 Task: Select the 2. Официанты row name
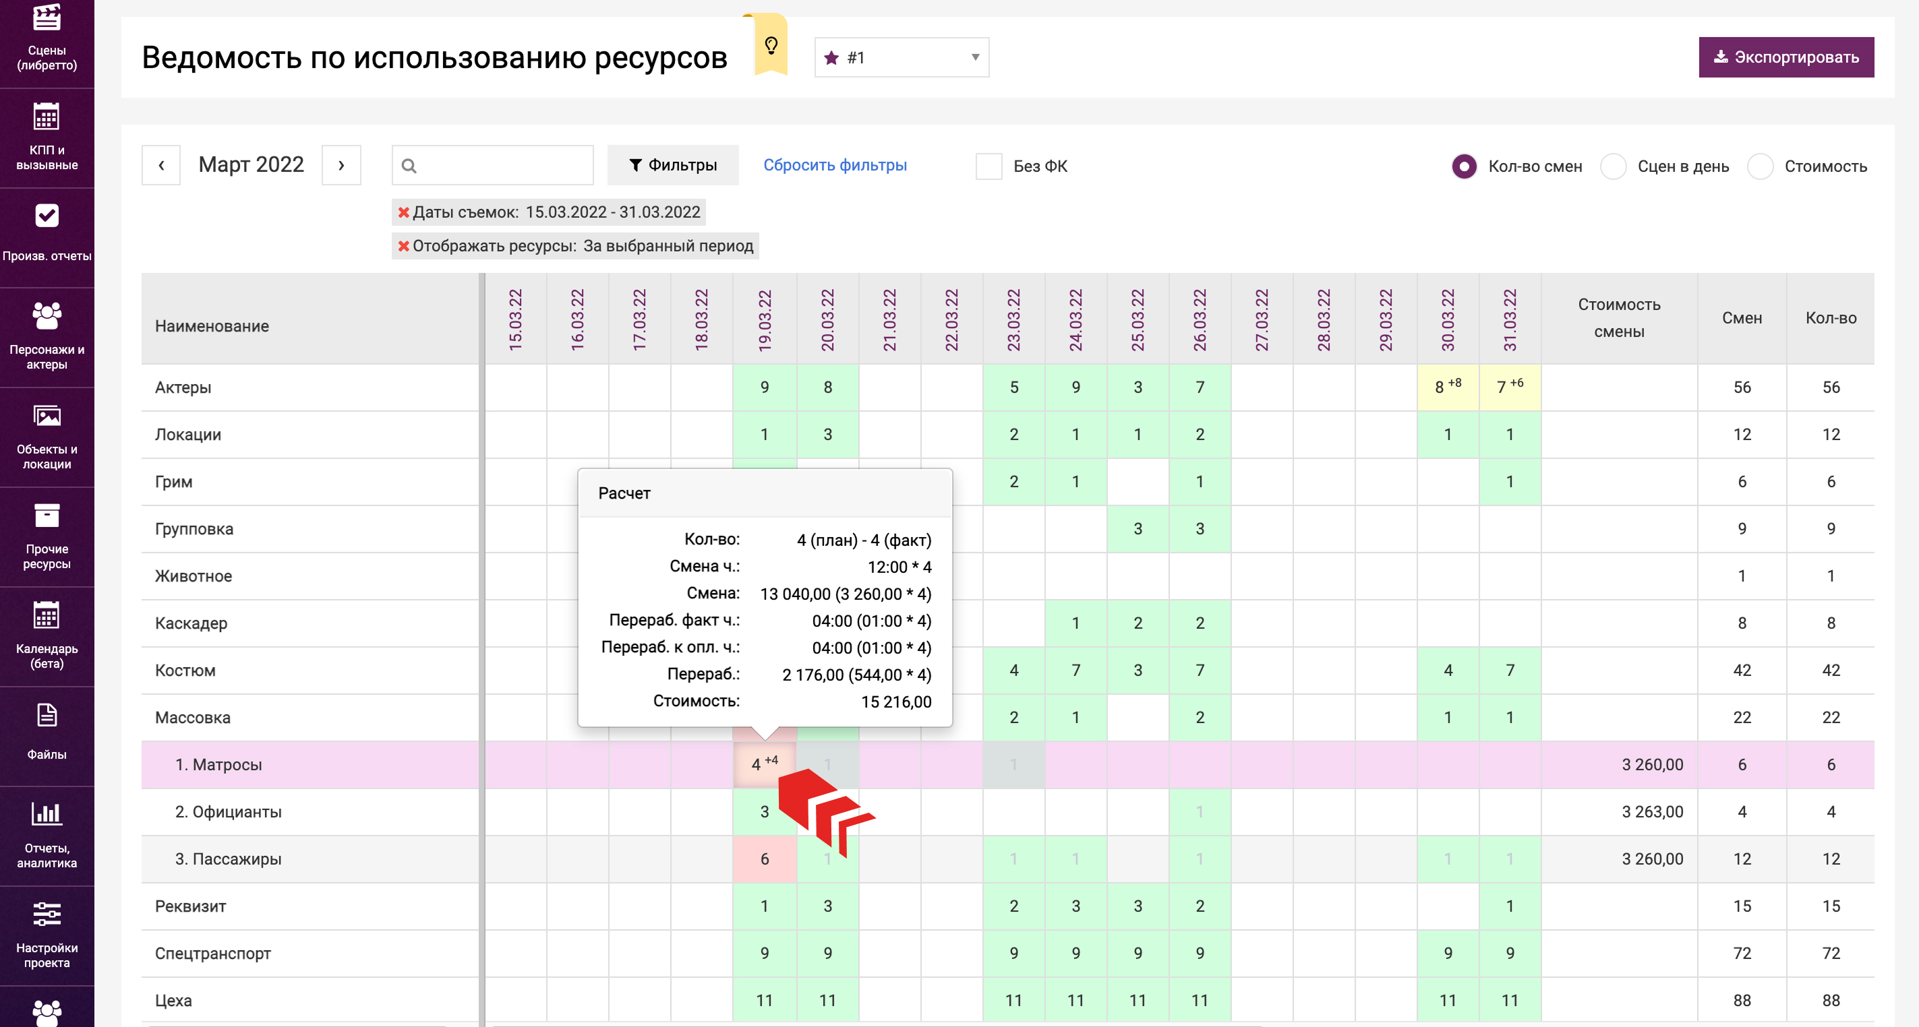(x=228, y=812)
